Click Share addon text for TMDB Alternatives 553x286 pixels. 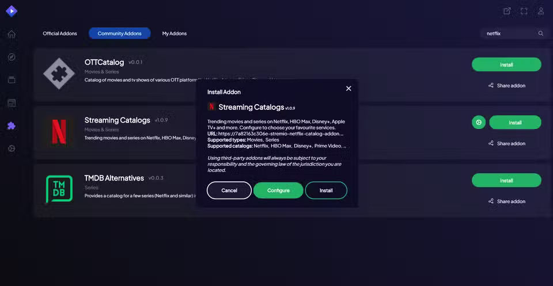click(x=511, y=201)
